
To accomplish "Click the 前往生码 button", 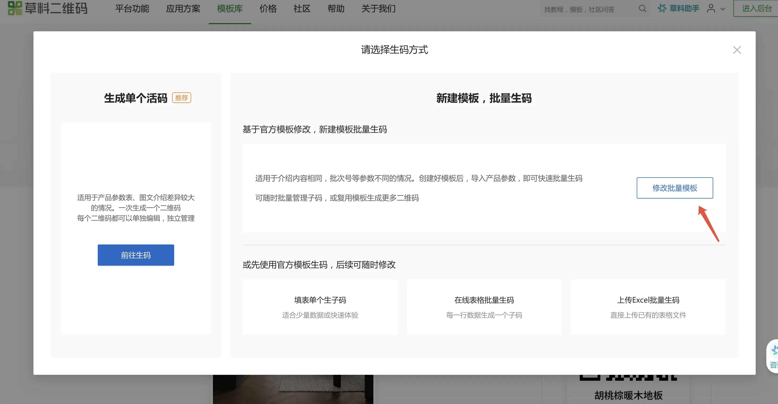I will [136, 255].
